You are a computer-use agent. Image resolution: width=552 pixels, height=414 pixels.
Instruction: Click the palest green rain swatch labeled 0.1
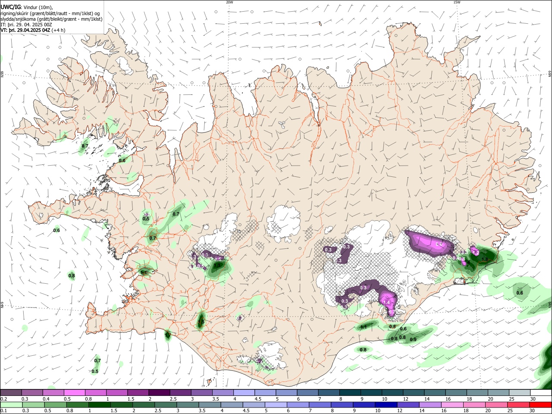tap(11, 405)
